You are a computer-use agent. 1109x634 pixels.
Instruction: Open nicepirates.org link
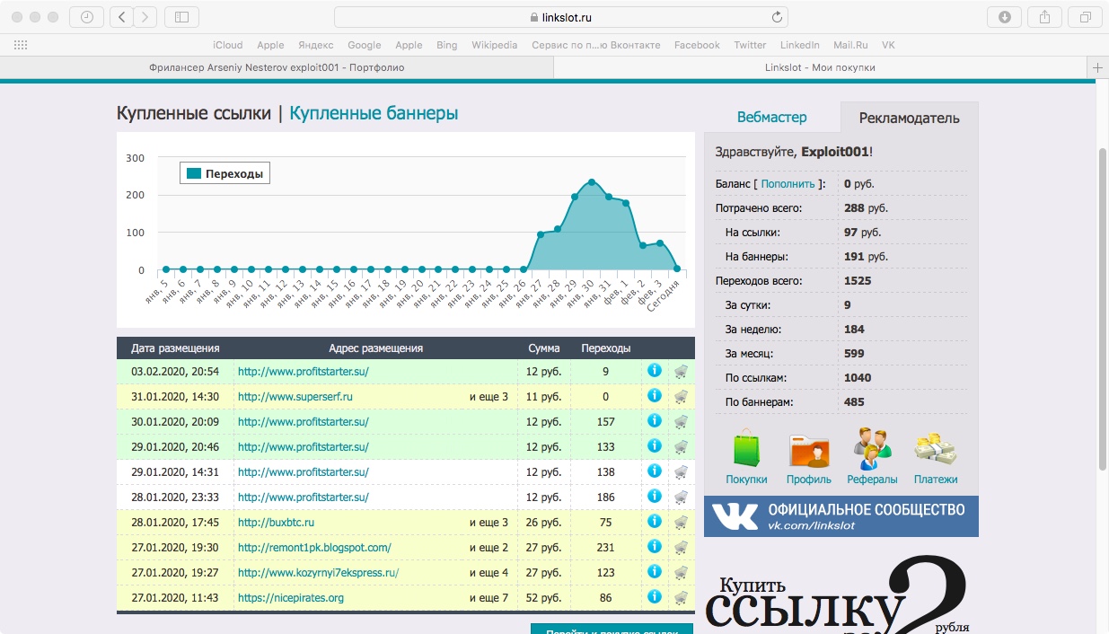click(x=290, y=597)
